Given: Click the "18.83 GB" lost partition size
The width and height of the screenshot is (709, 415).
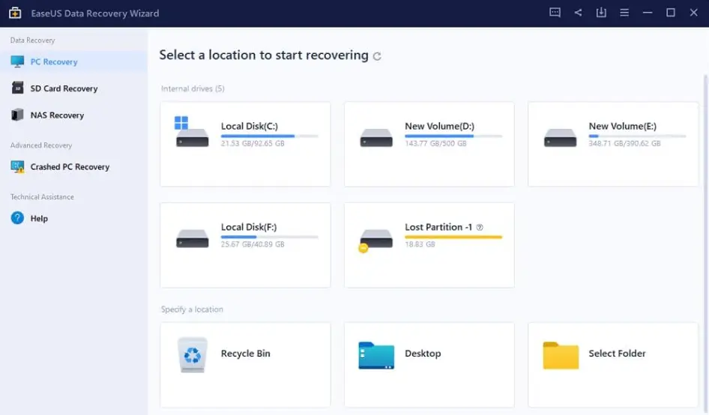Looking at the screenshot, I should [420, 244].
